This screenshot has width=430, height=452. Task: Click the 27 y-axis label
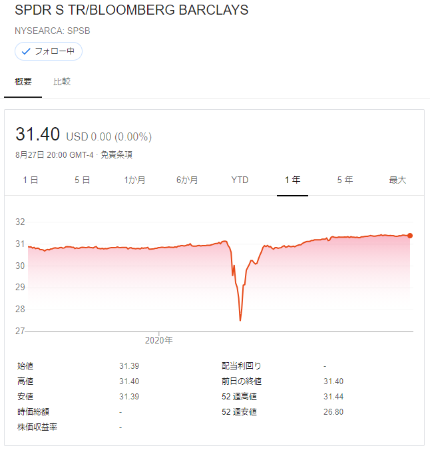[20, 331]
